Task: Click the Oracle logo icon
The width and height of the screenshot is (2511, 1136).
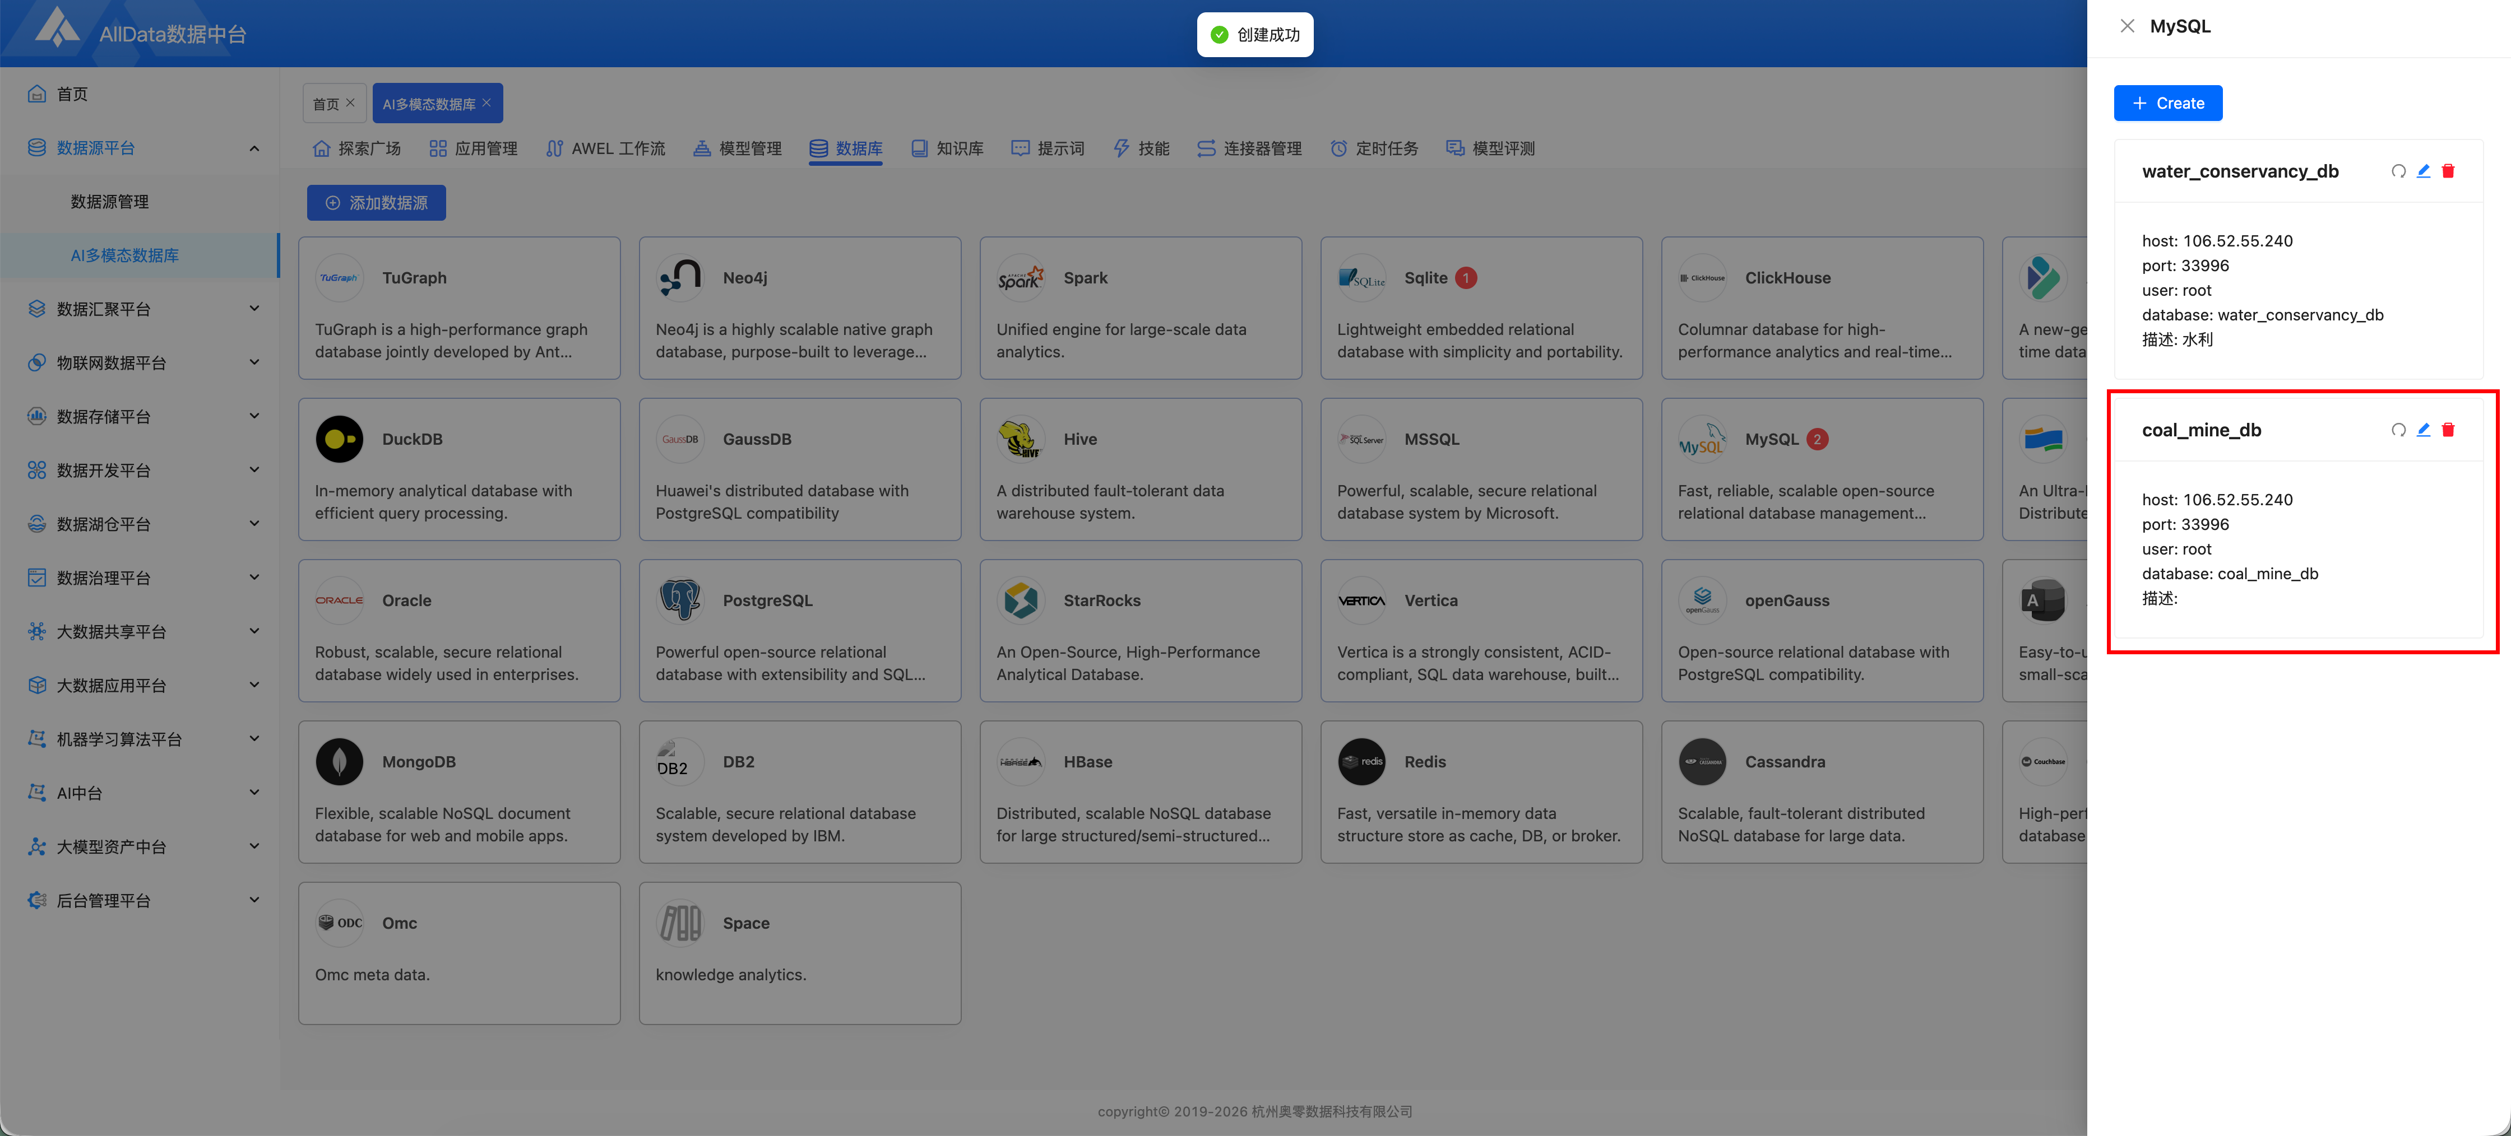Action: (339, 600)
